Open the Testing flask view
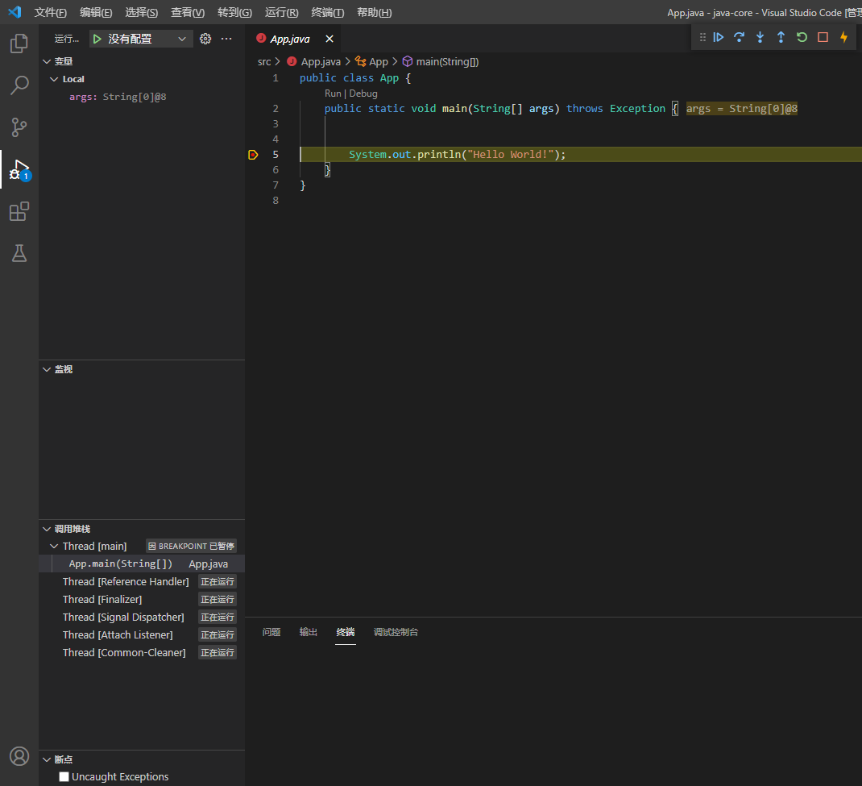Screen dimensions: 862x786 coord(19,253)
